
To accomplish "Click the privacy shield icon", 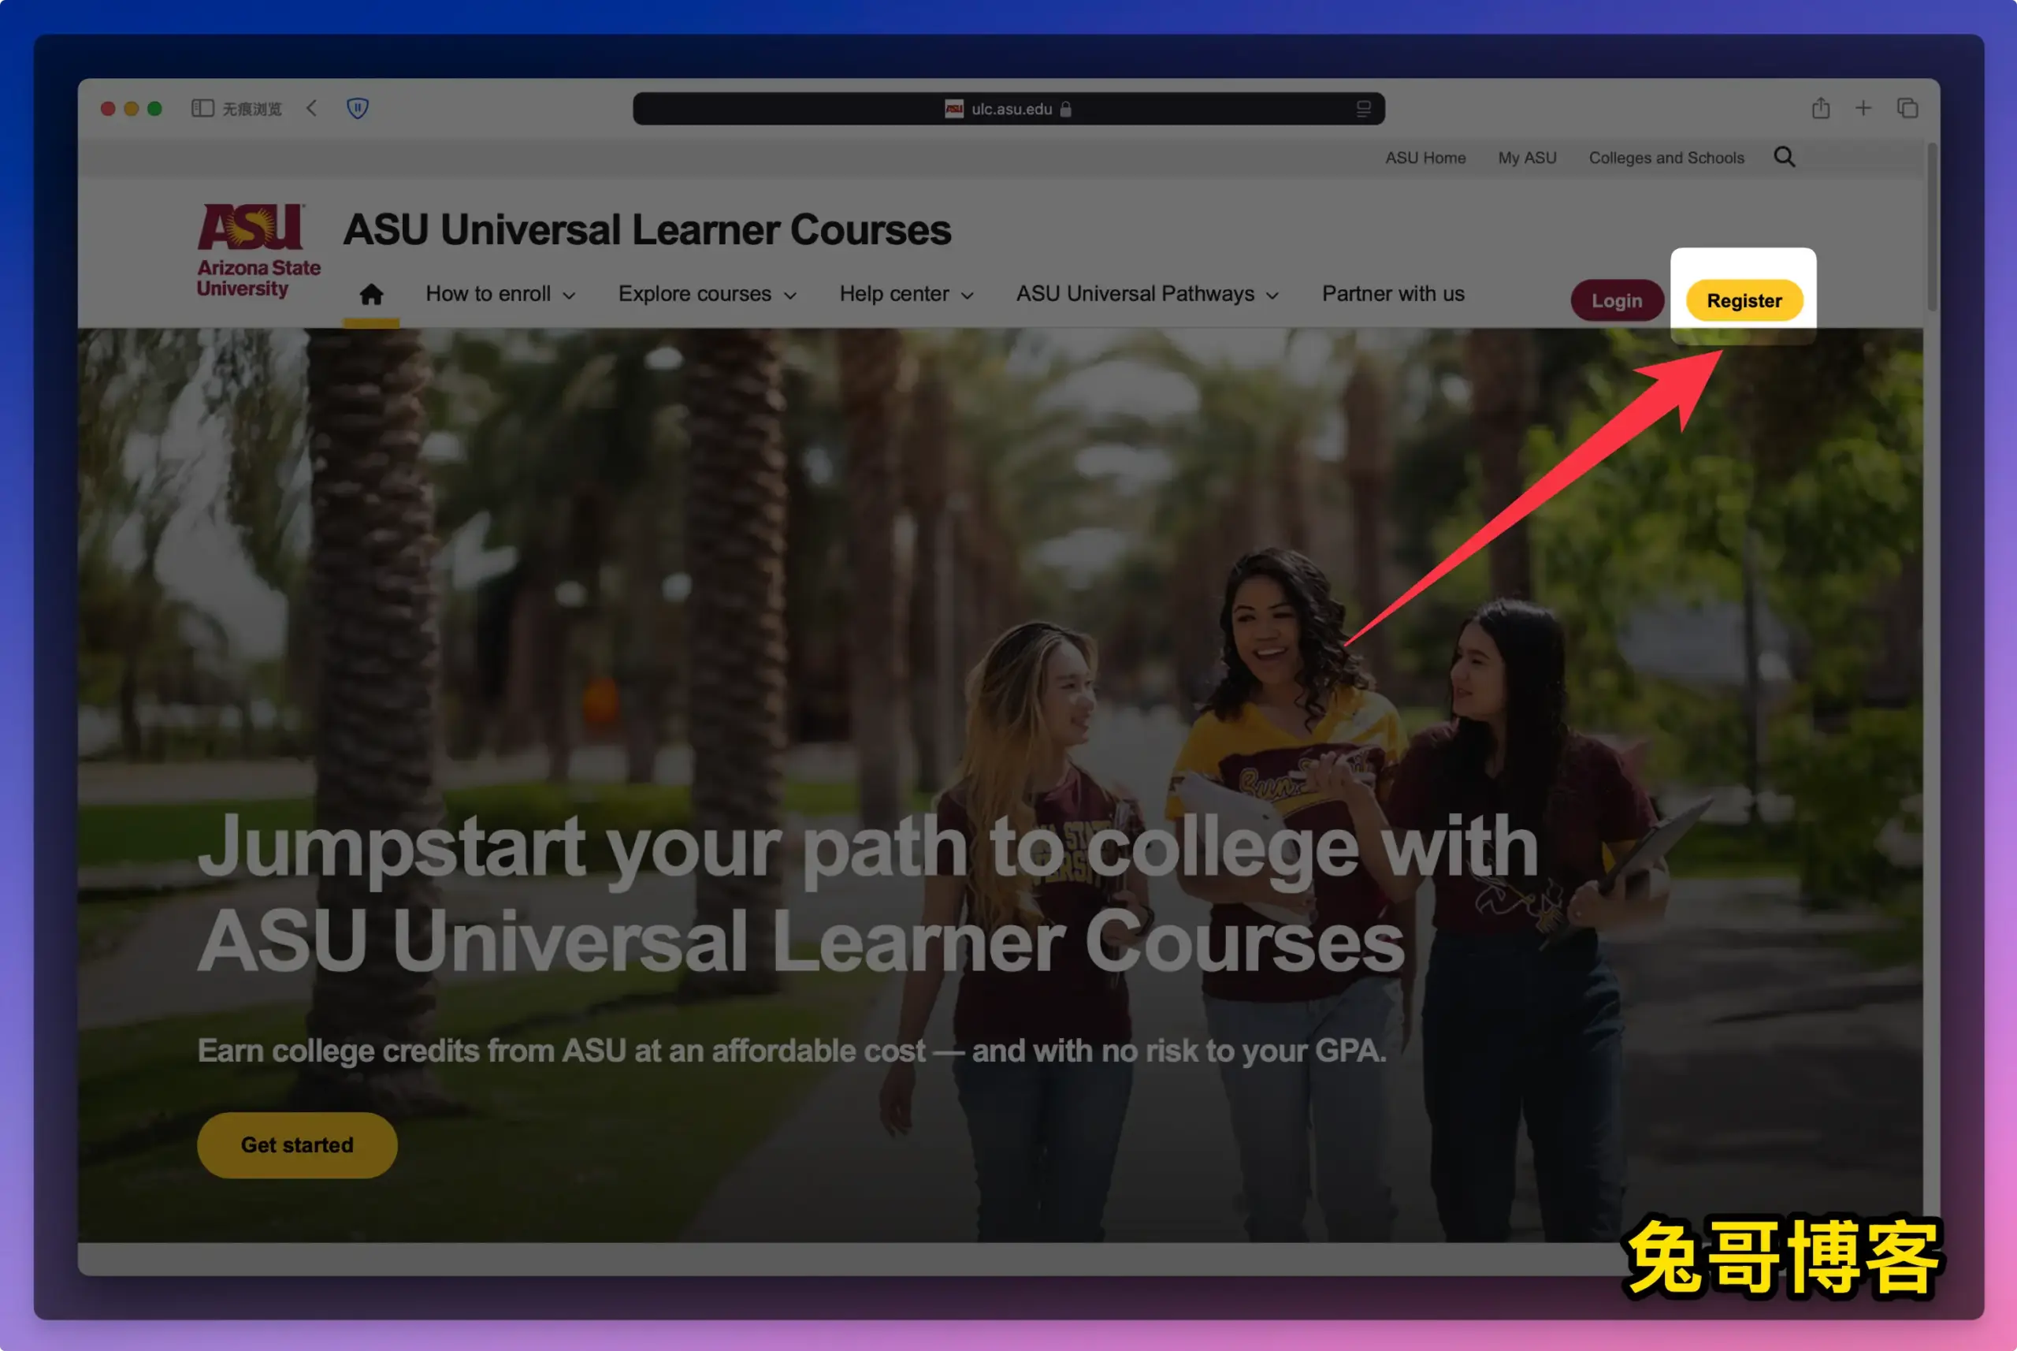I will coord(358,109).
